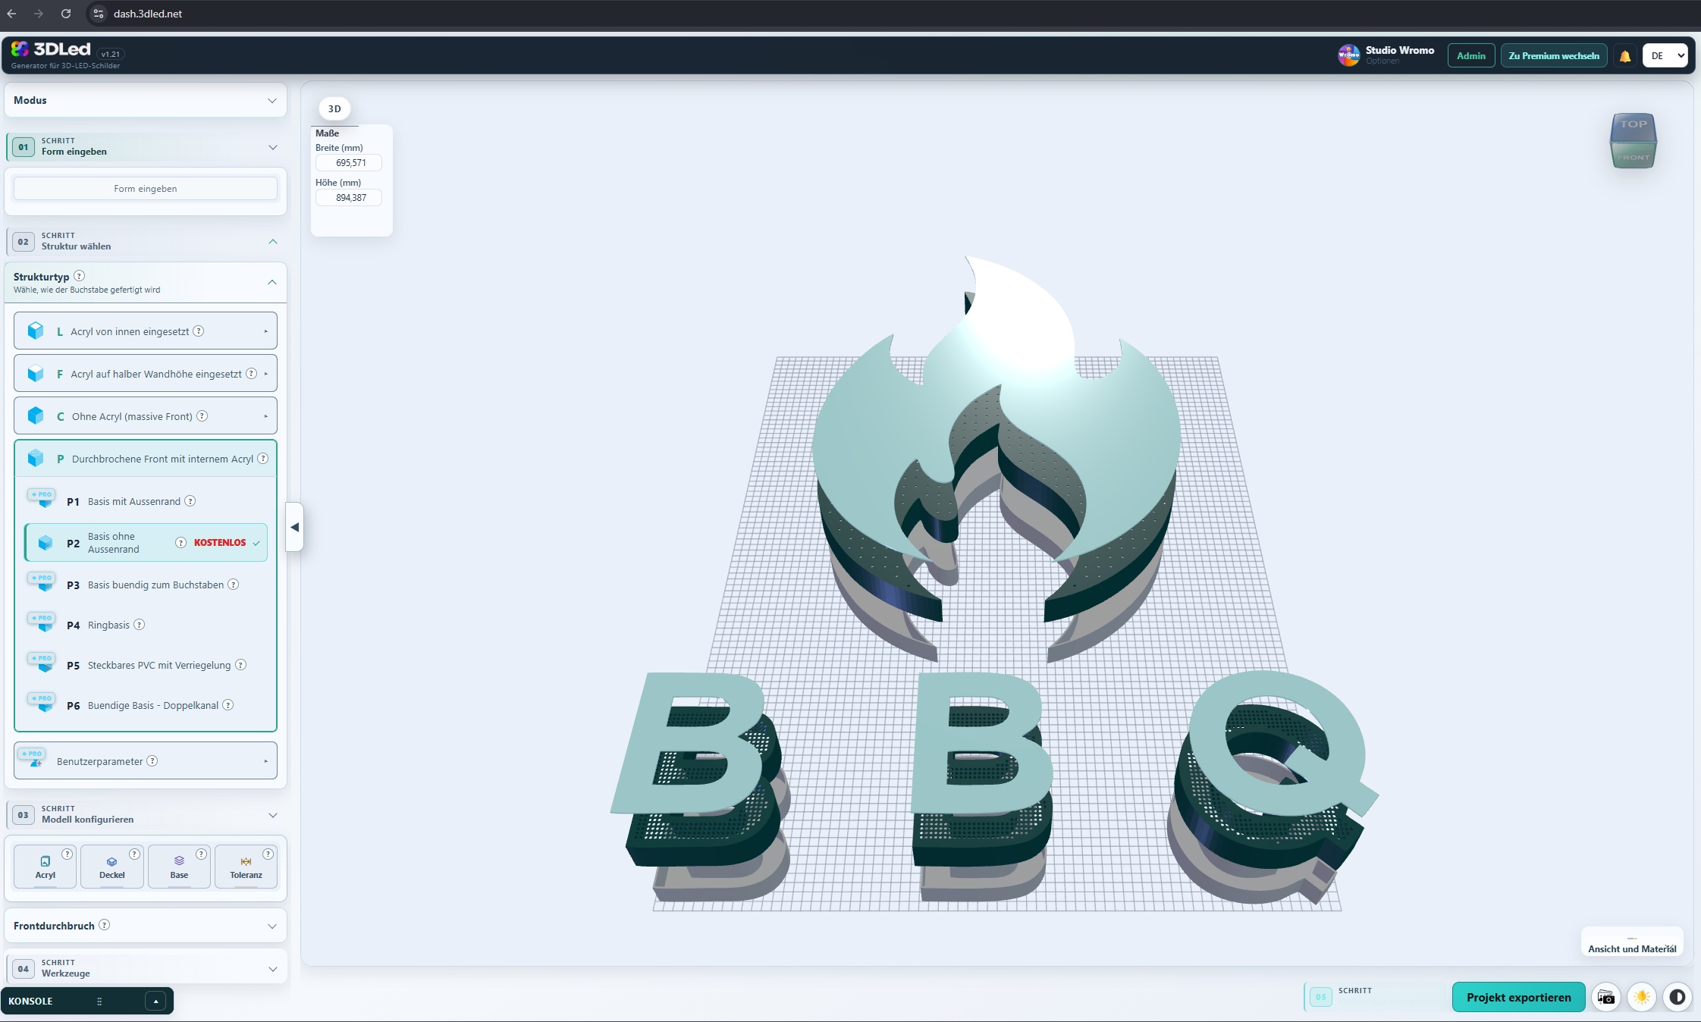Collapse the left sidebar with arrow handle
1701x1022 pixels.
pyautogui.click(x=295, y=527)
